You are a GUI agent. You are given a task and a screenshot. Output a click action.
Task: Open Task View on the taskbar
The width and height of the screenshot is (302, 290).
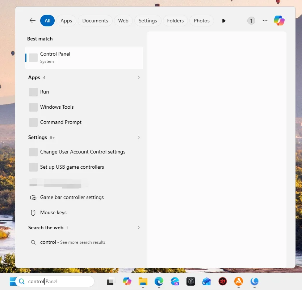point(110,281)
